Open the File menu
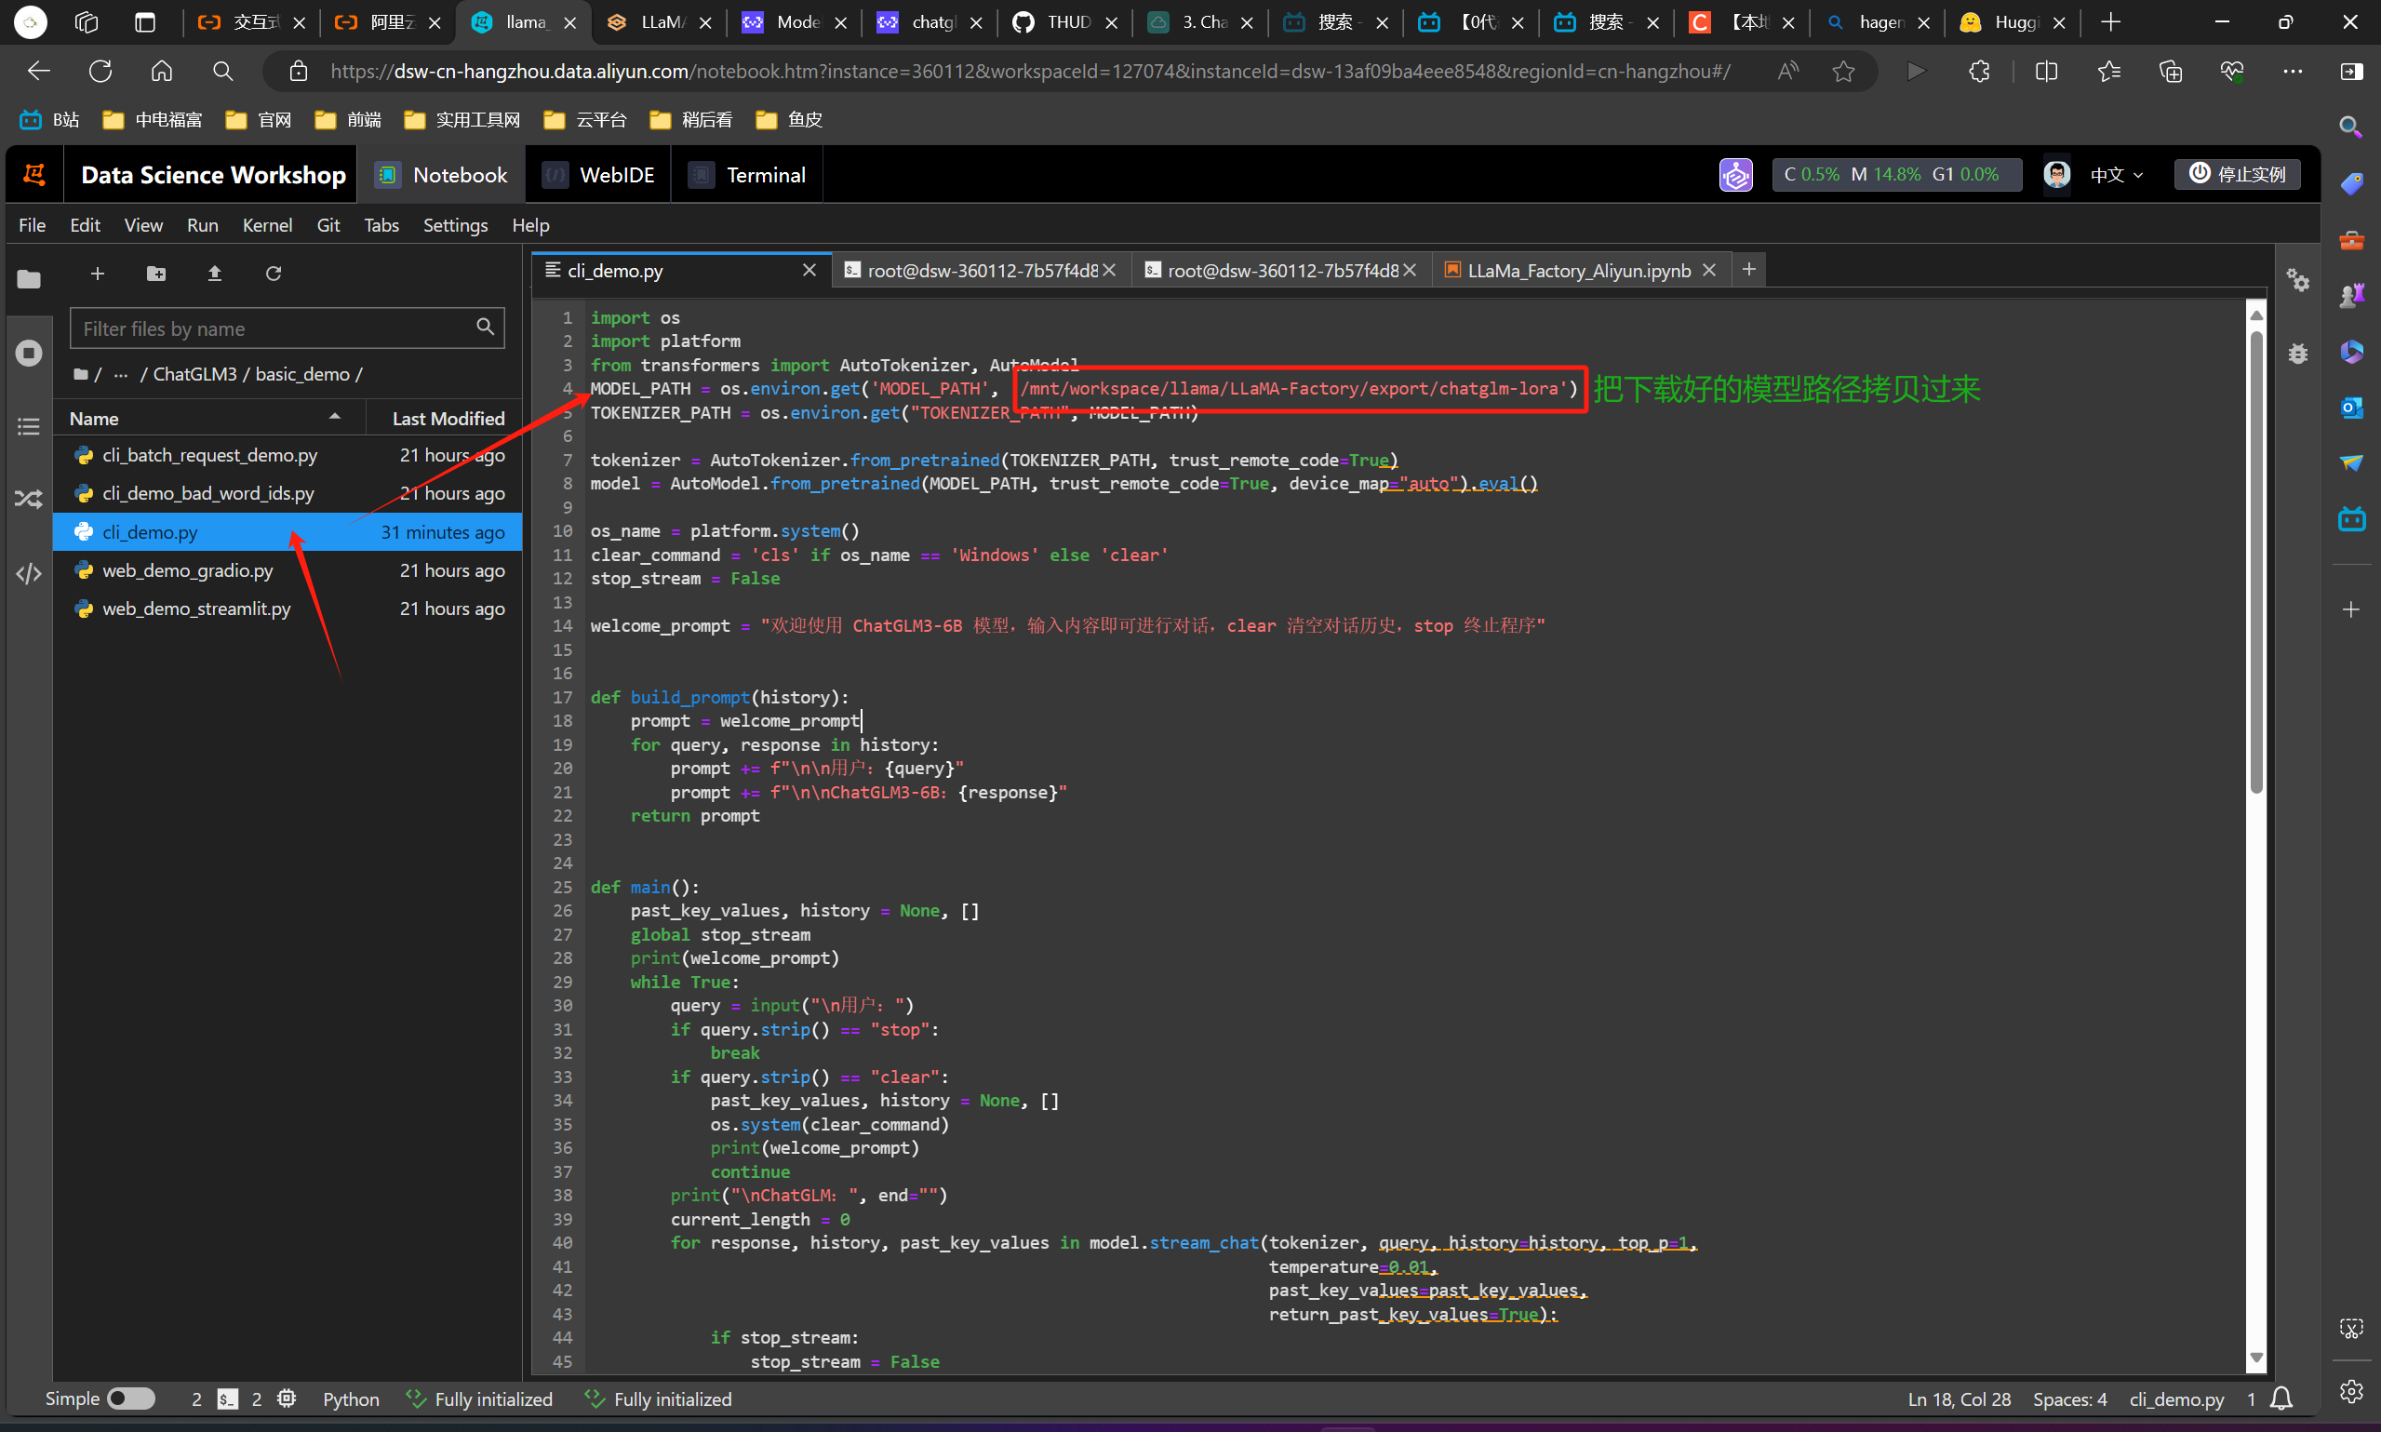Screen dimensions: 2381x1432 [32, 225]
